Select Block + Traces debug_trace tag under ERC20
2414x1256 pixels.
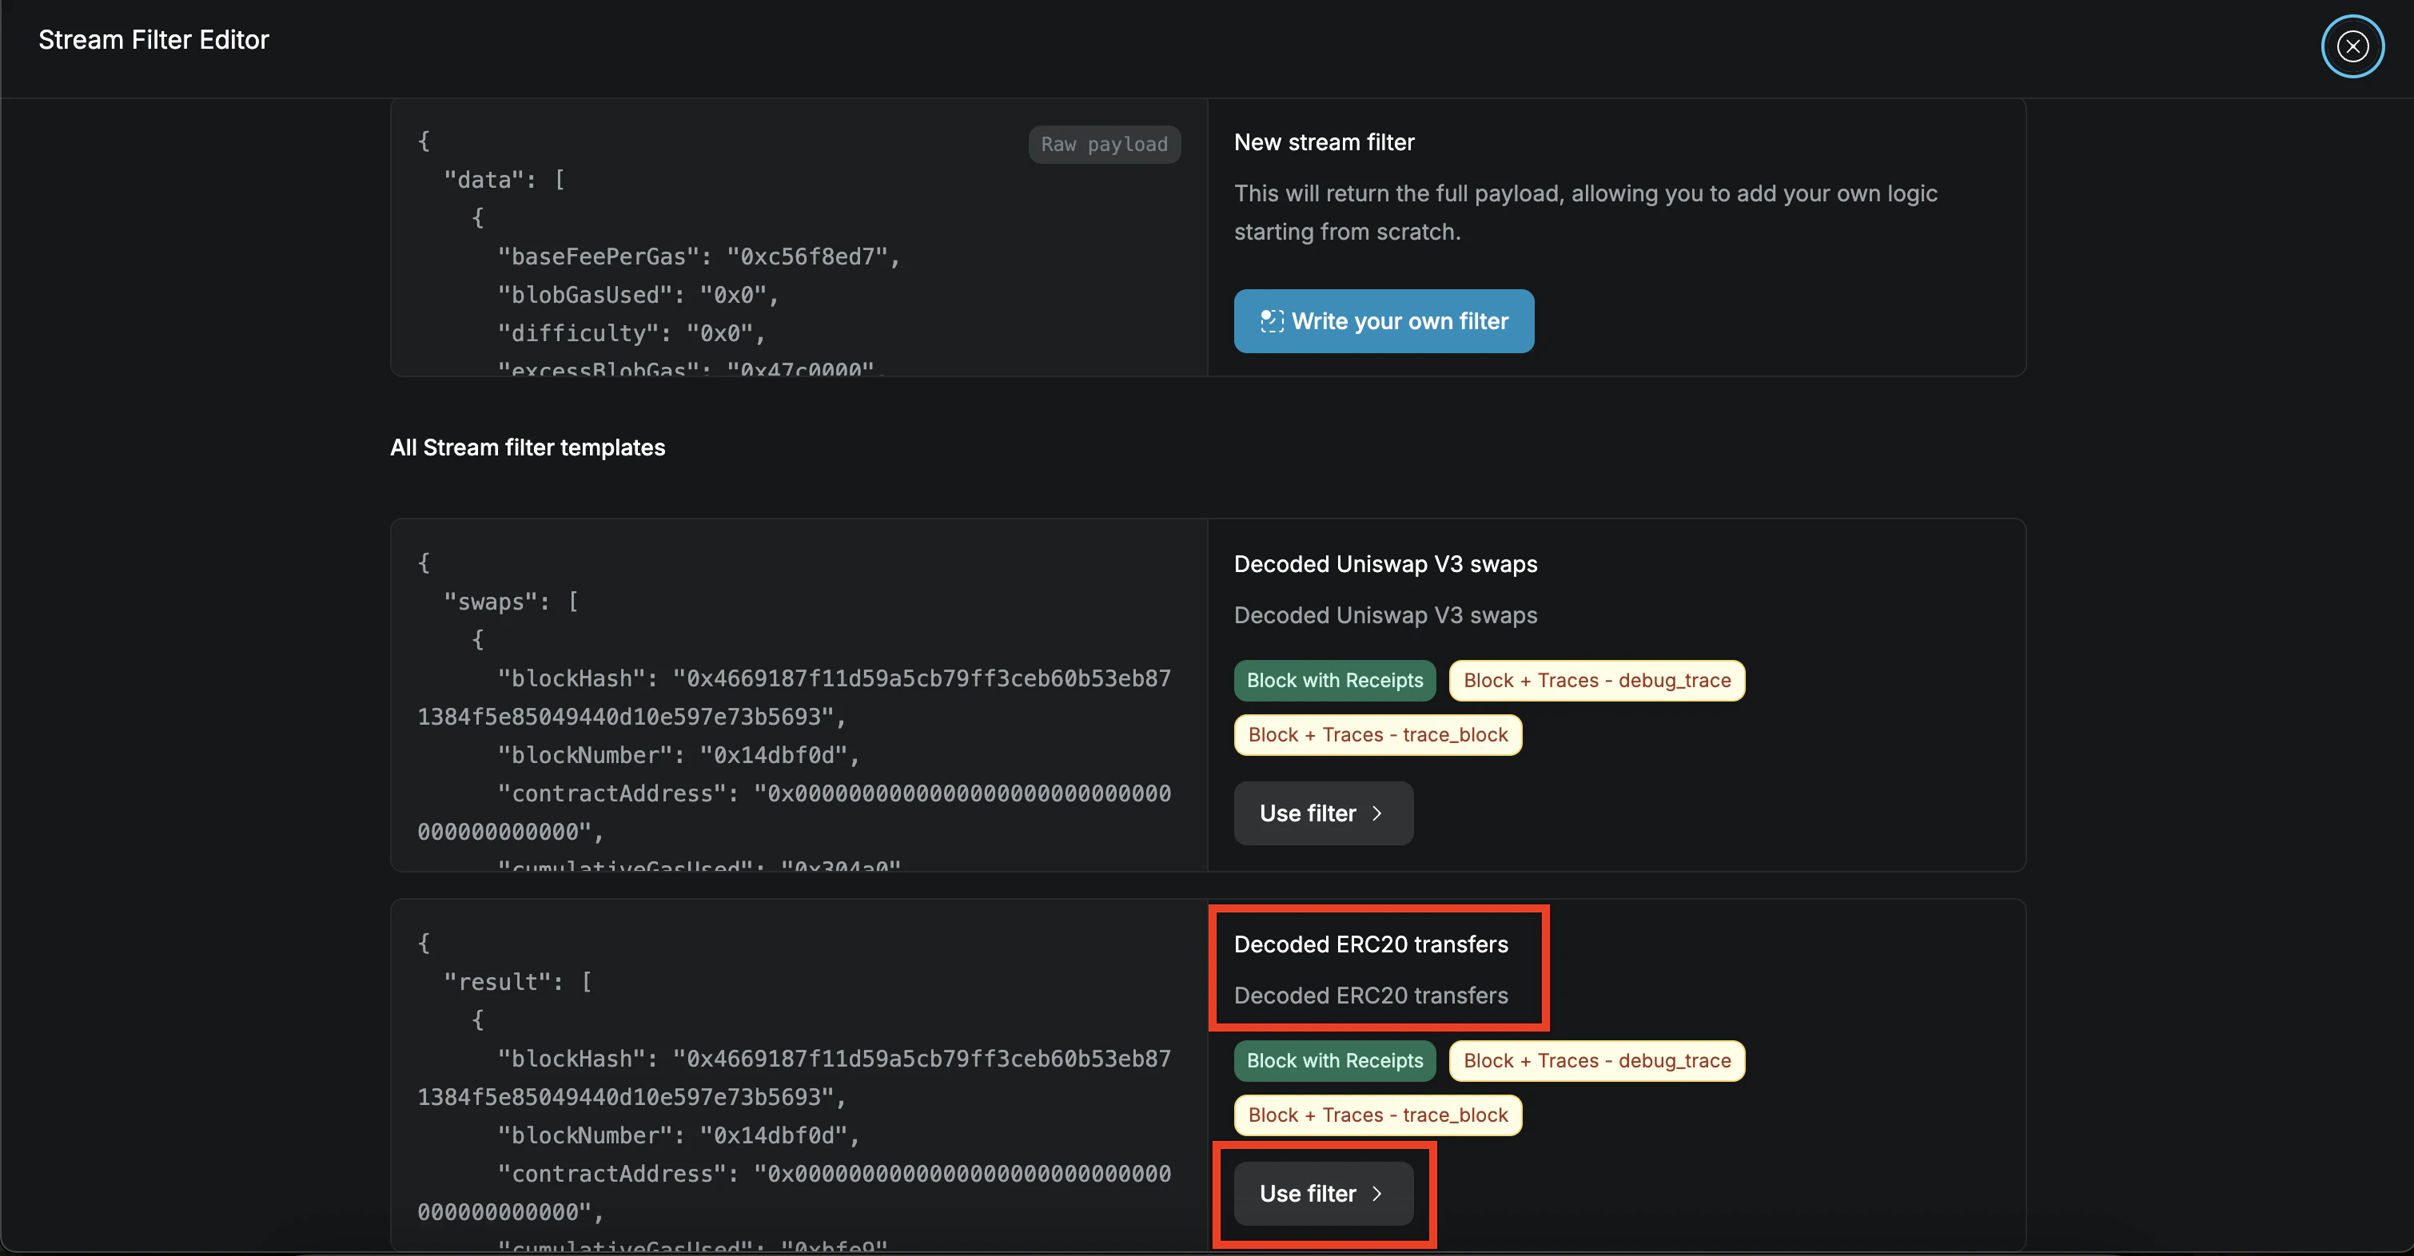click(x=1597, y=1060)
